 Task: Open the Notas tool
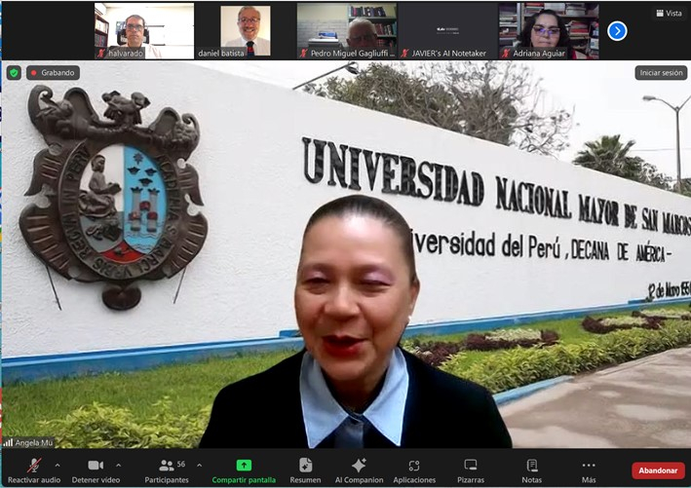pyautogui.click(x=531, y=466)
